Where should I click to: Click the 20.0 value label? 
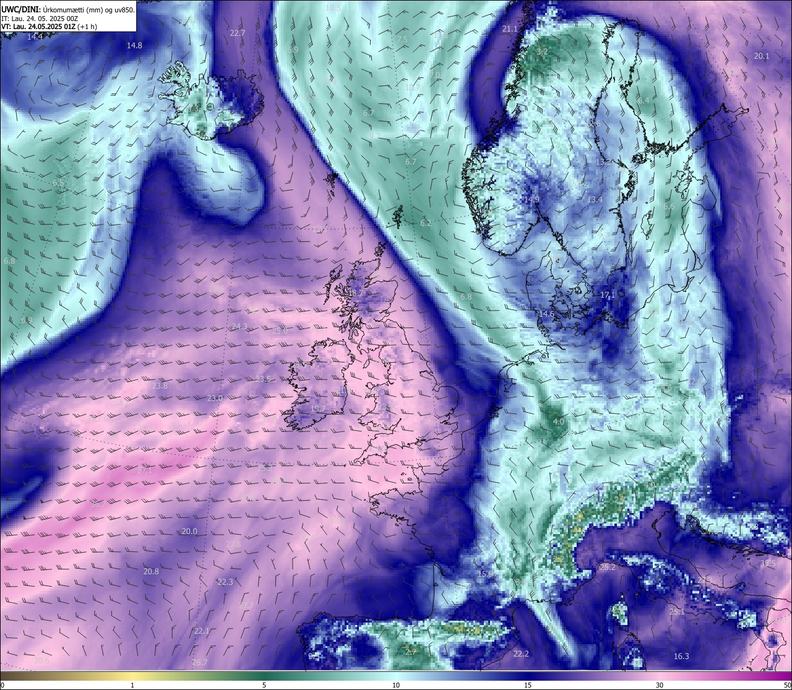coord(189,531)
